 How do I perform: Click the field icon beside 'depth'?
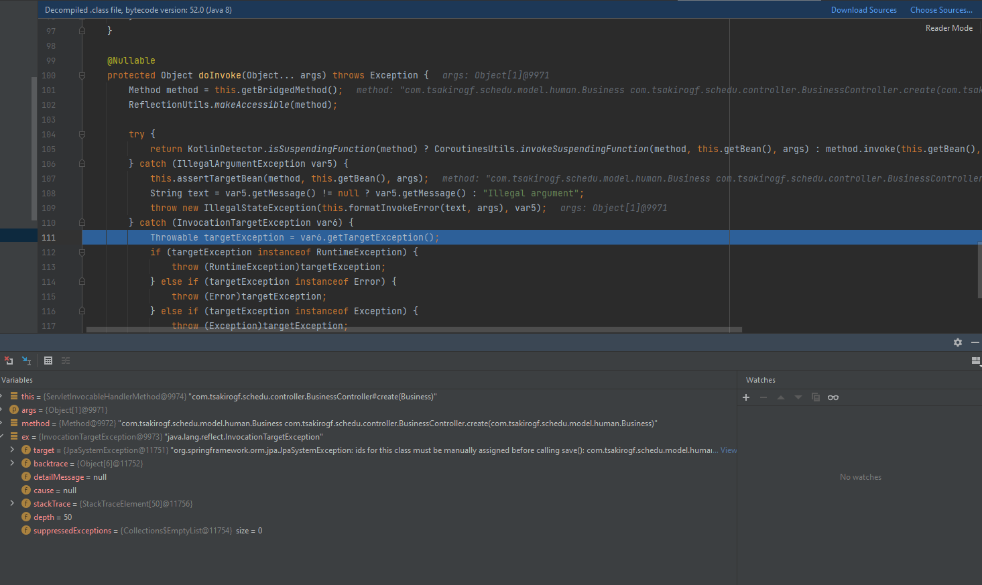pyautogui.click(x=26, y=517)
